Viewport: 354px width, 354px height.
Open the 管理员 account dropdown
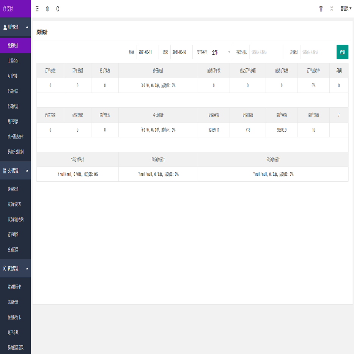[x=346, y=9]
